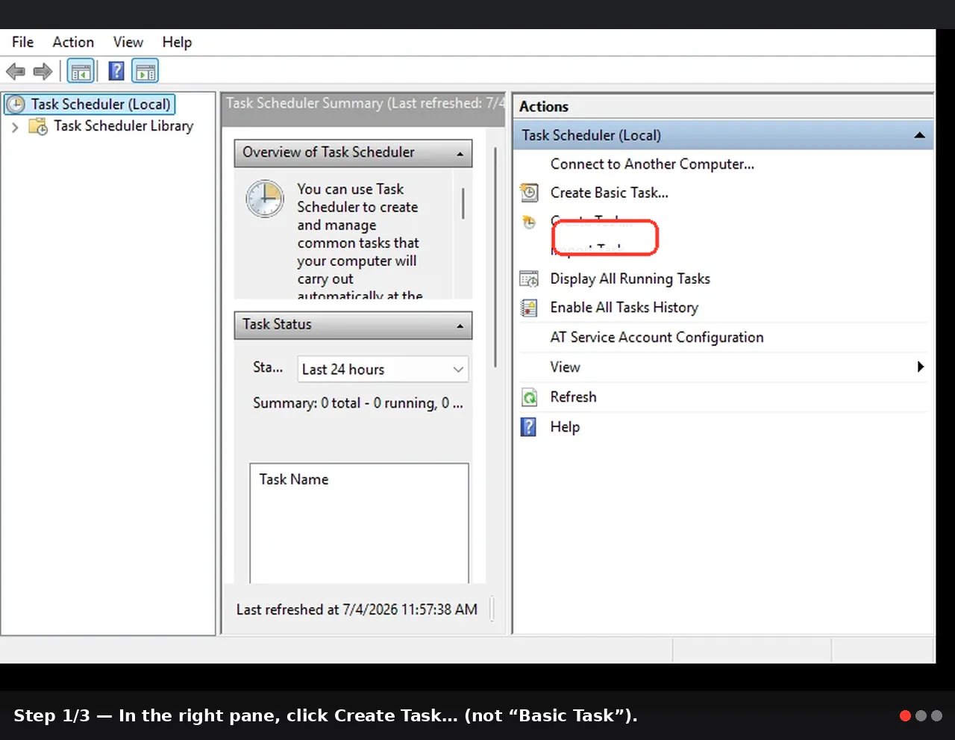Select Task Scheduler (Local) tree item
Viewport: 955px width, 740px height.
pos(101,105)
